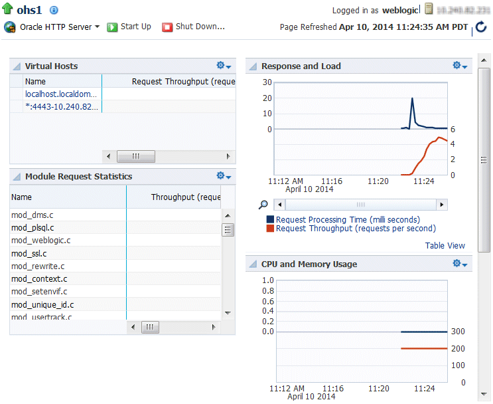Image resolution: width=493 pixels, height=404 pixels.
Task: Select the mod_setenvif.c row
Action: (x=115, y=292)
